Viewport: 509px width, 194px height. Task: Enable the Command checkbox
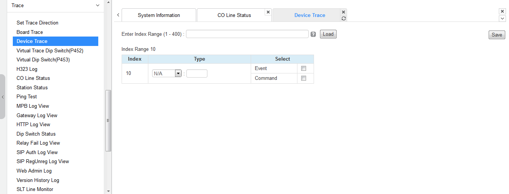click(303, 78)
